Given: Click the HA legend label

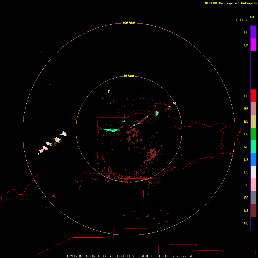Looking at the screenshot, I should 246,96.
